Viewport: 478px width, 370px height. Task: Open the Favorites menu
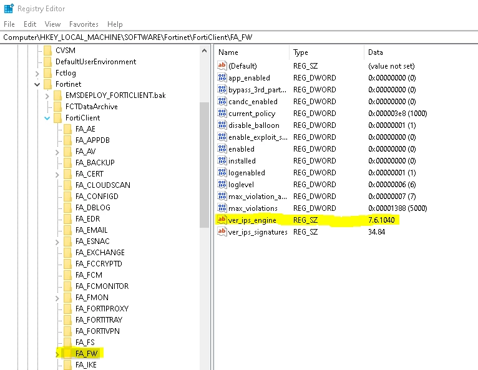click(x=84, y=24)
